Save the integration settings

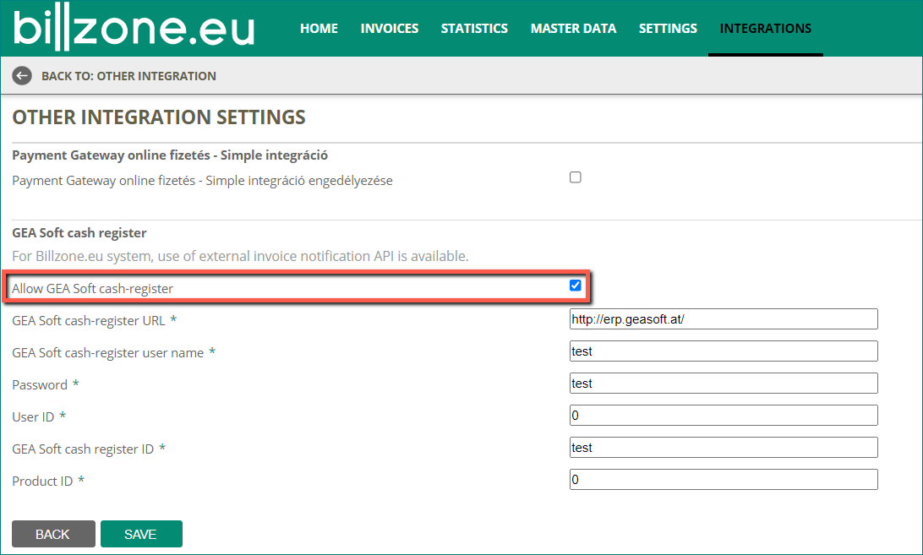141,534
